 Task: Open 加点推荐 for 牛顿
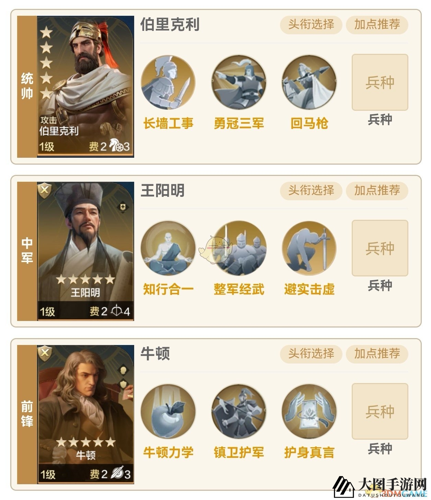coord(377,354)
